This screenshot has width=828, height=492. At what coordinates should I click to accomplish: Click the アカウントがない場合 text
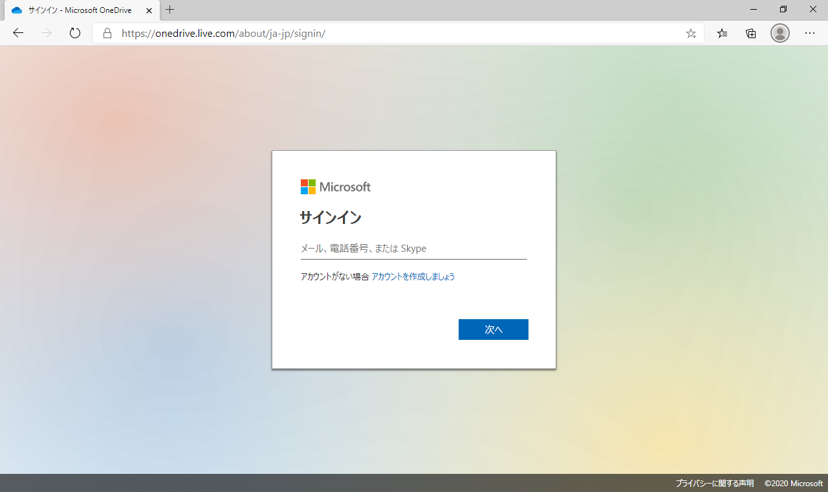click(x=334, y=276)
